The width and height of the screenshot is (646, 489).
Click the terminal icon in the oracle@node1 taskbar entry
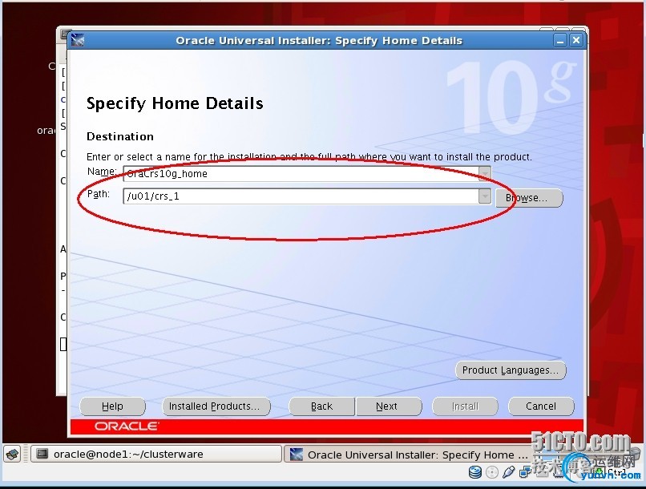[42, 454]
